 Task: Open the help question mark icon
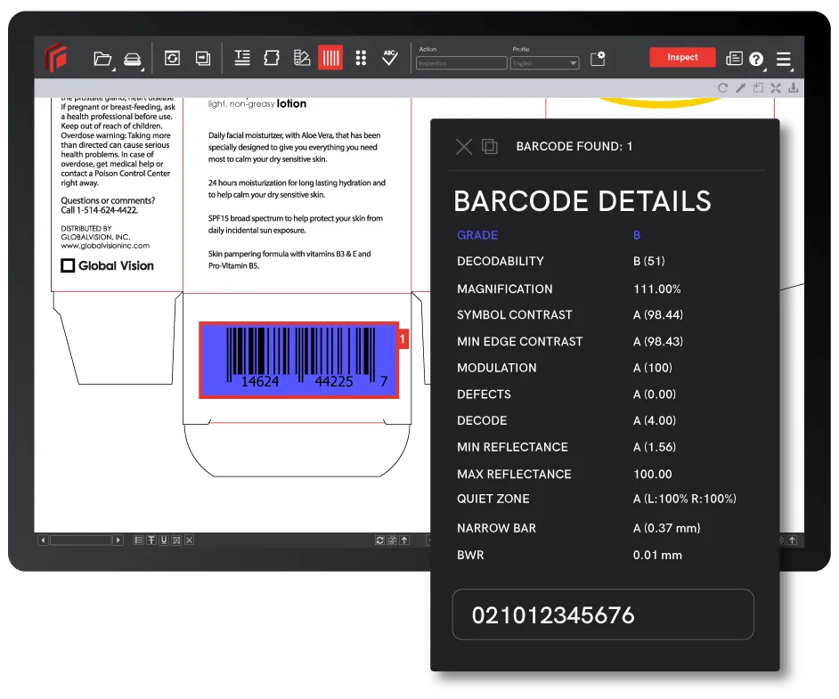756,59
